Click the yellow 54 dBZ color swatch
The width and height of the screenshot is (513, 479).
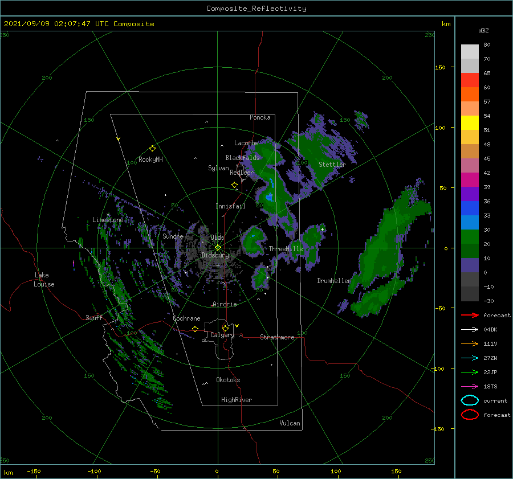(x=470, y=122)
